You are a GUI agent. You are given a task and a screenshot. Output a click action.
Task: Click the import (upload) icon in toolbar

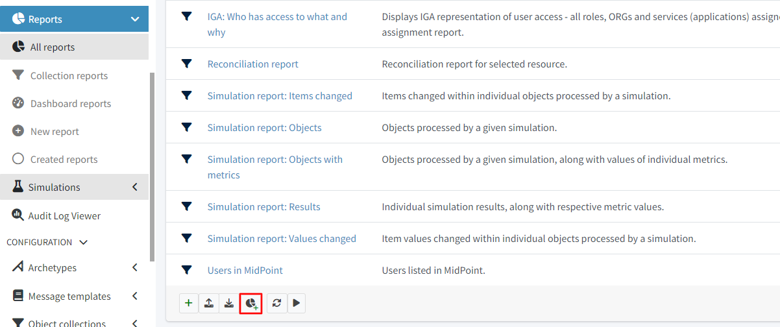pyautogui.click(x=209, y=303)
